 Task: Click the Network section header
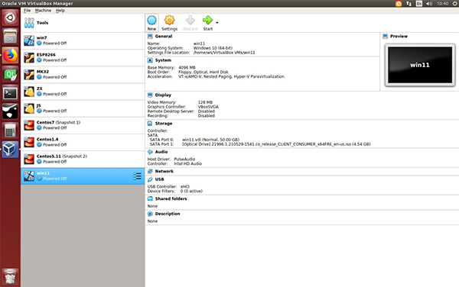[164, 172]
